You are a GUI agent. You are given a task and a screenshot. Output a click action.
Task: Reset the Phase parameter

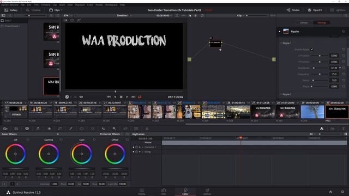coord(344,87)
